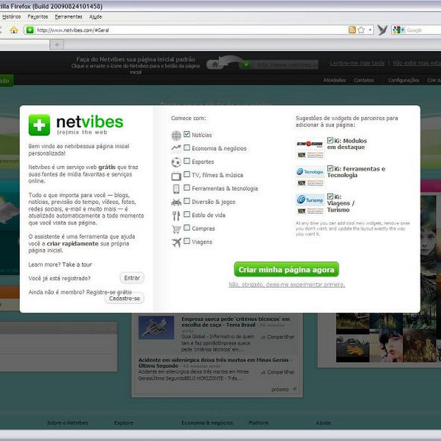Open Acidente em siderúrgica headline
This screenshot has width=441, height=441.
[215, 363]
